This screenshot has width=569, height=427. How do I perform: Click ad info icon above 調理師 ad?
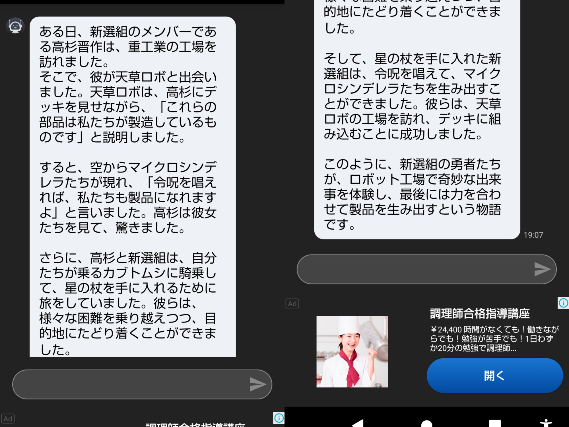click(x=563, y=303)
